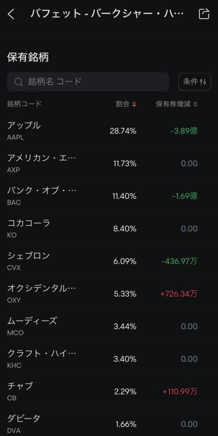Tap the filter sliders icon beside 条件
Screen dimensions: 218x436
click(x=203, y=82)
